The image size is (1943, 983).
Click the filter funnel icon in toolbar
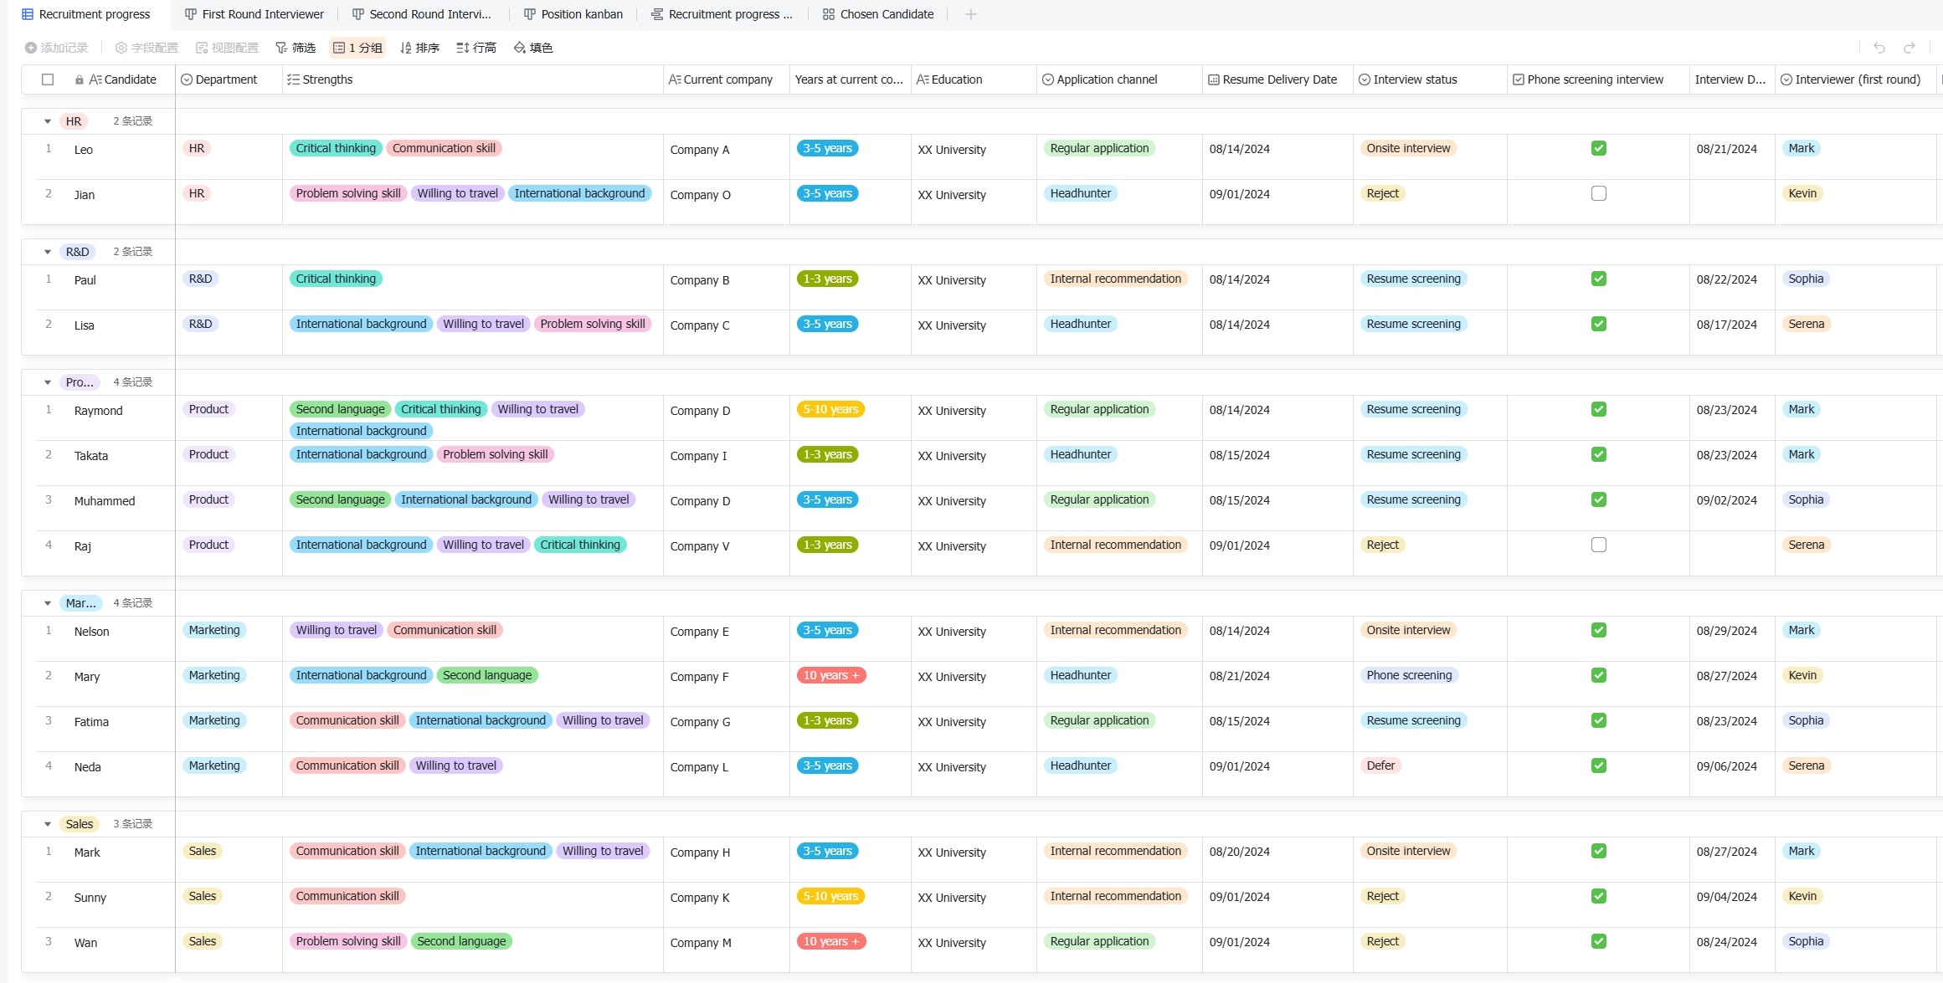(282, 48)
